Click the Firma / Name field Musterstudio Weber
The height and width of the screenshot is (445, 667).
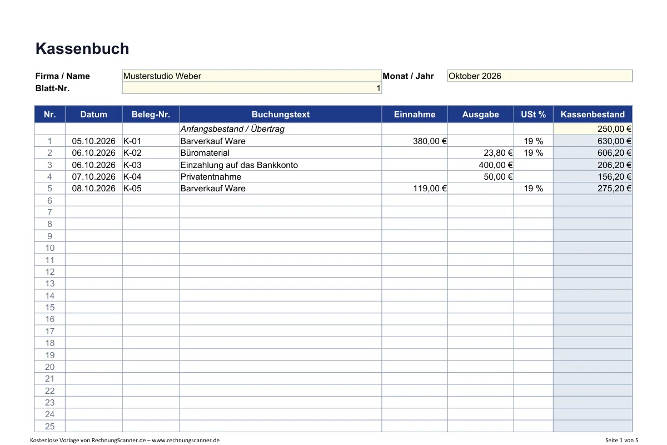[x=252, y=76]
